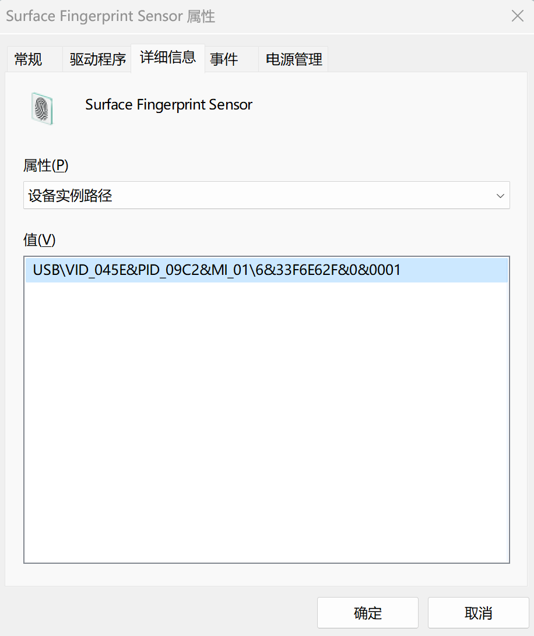
Task: Close the properties dialog with X
Action: (517, 16)
